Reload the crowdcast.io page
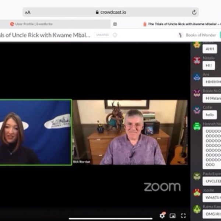Image resolution: width=221 pixels, height=221 pixels. (194, 12)
